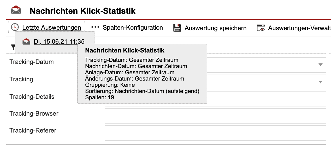Click the Auswertungen-Verwaltung window-eye icon
The height and width of the screenshot is (145, 331).
[x=261, y=28]
